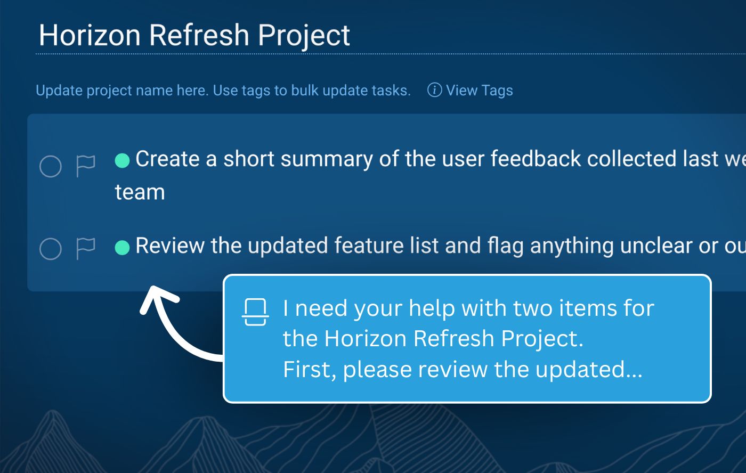Screen dimensions: 746x473
Task: Click the info icon beside View Tags
Action: tap(434, 90)
